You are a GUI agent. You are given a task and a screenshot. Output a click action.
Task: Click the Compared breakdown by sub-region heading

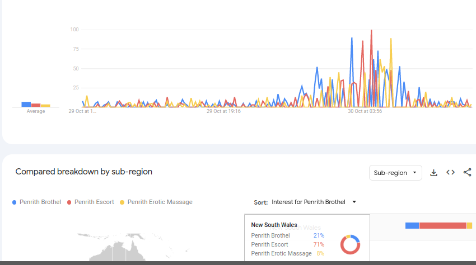84,172
